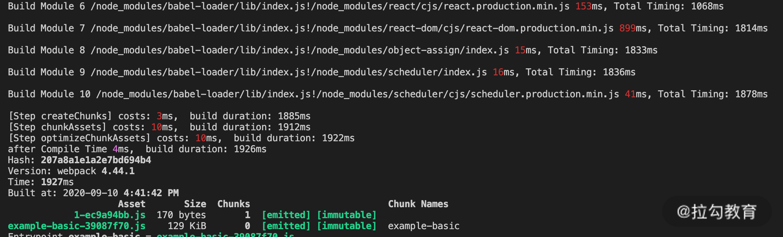Click example-basic-39087f70.js in the 129 KiB row

[77, 226]
